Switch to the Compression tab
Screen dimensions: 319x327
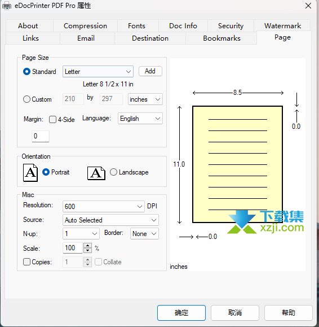[85, 26]
